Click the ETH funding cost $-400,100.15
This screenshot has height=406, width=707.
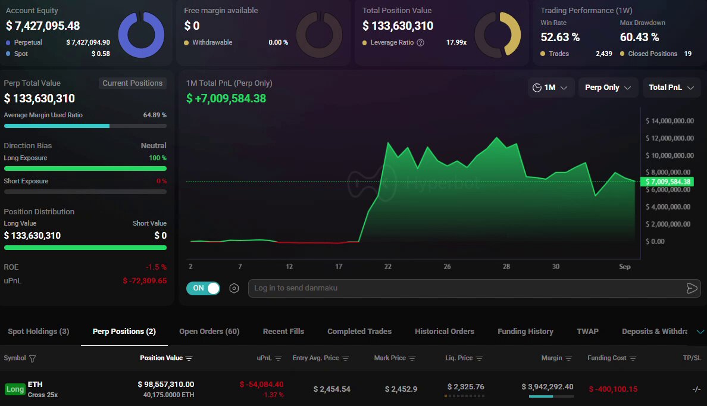(613, 389)
